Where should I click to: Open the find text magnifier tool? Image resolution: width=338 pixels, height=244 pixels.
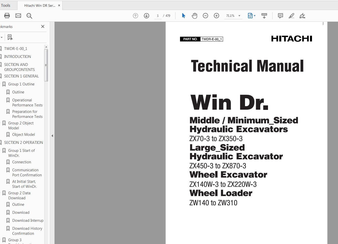(x=29, y=16)
